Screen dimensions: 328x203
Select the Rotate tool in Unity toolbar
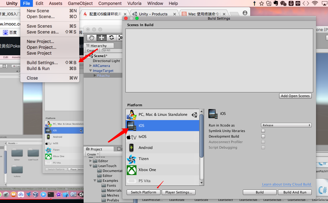click(112, 38)
